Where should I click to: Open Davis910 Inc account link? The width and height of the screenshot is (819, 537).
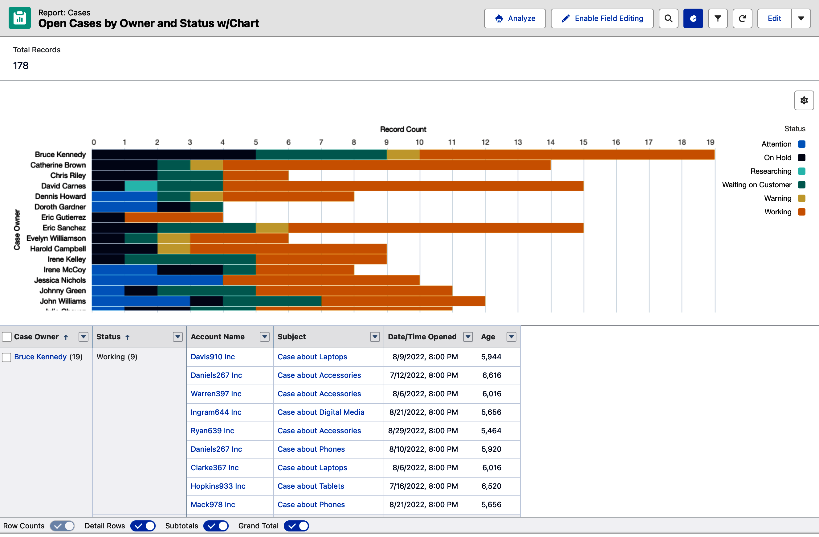(213, 357)
